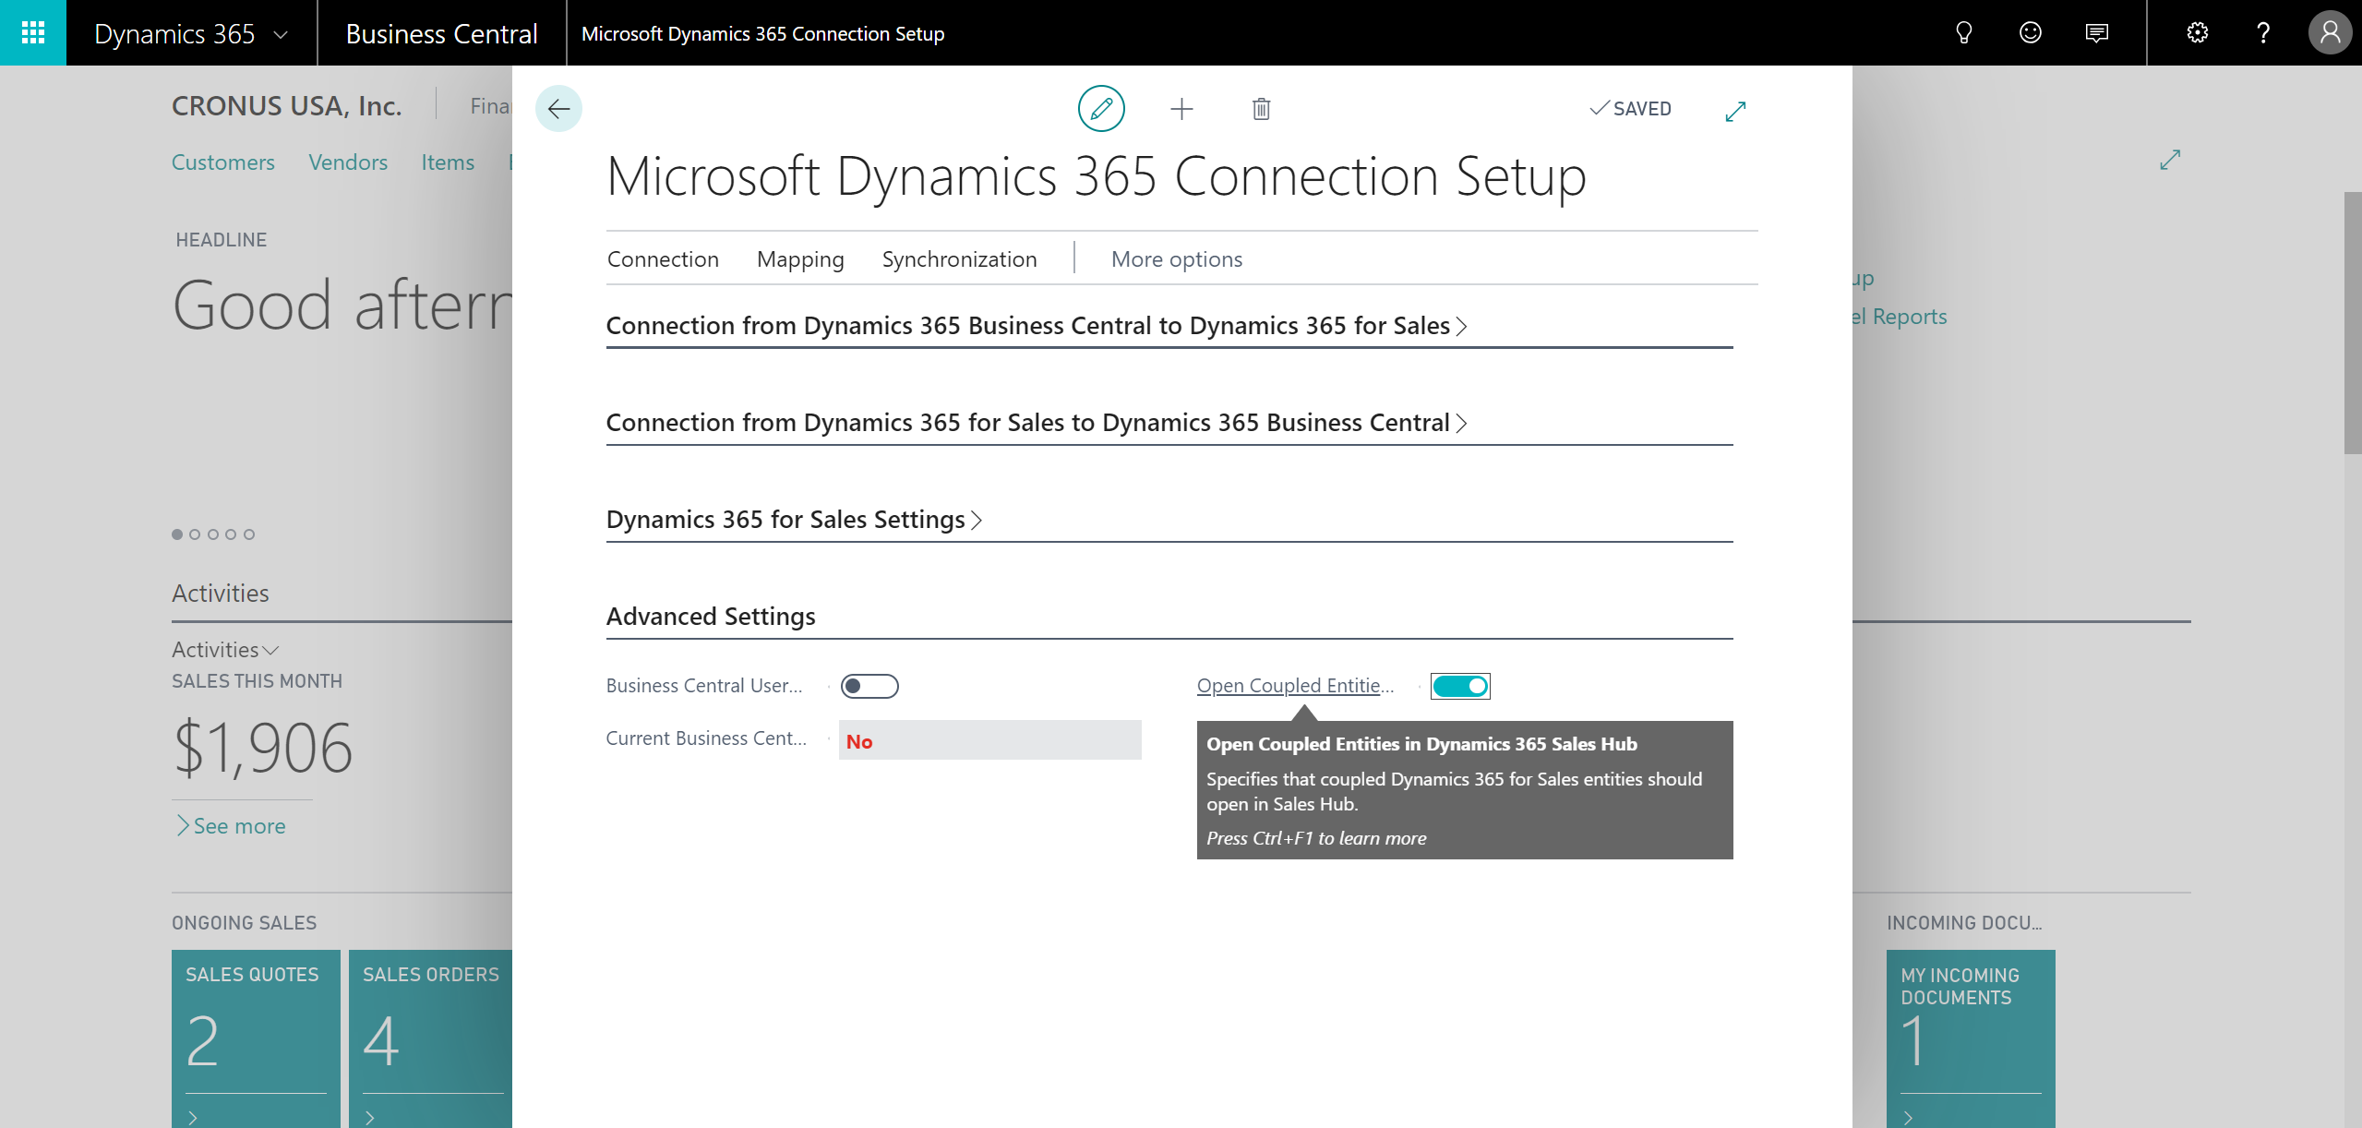Image resolution: width=2362 pixels, height=1128 pixels.
Task: Click the vertical scrollbar thumb at right
Action: [2353, 323]
